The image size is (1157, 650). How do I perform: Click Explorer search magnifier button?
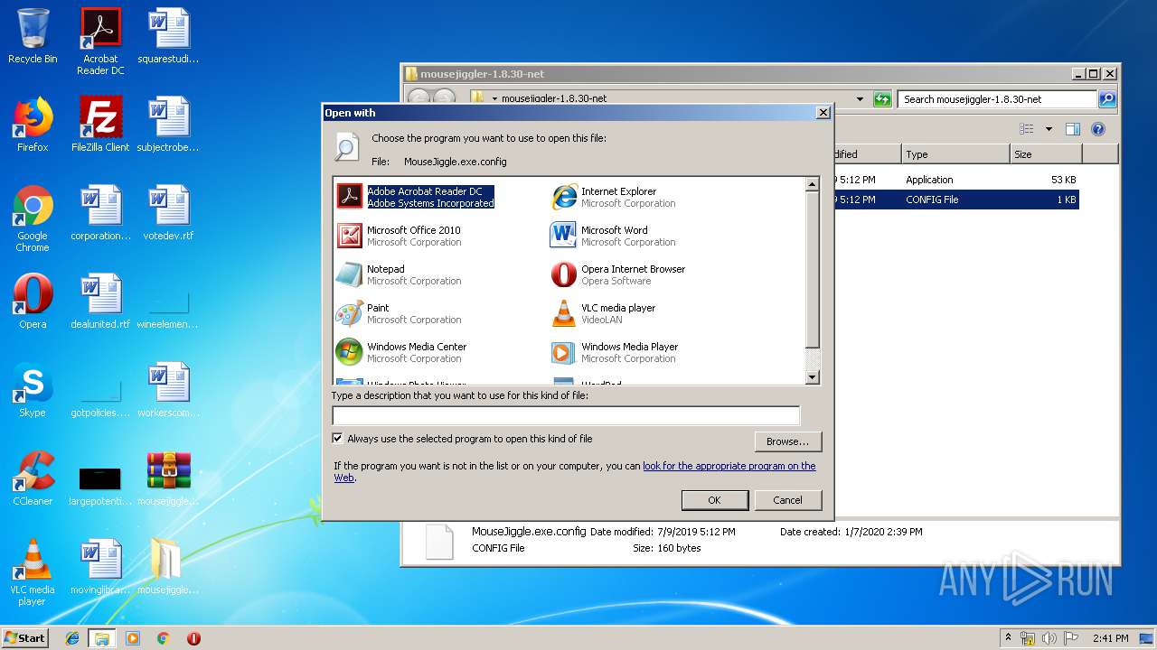(x=1107, y=99)
